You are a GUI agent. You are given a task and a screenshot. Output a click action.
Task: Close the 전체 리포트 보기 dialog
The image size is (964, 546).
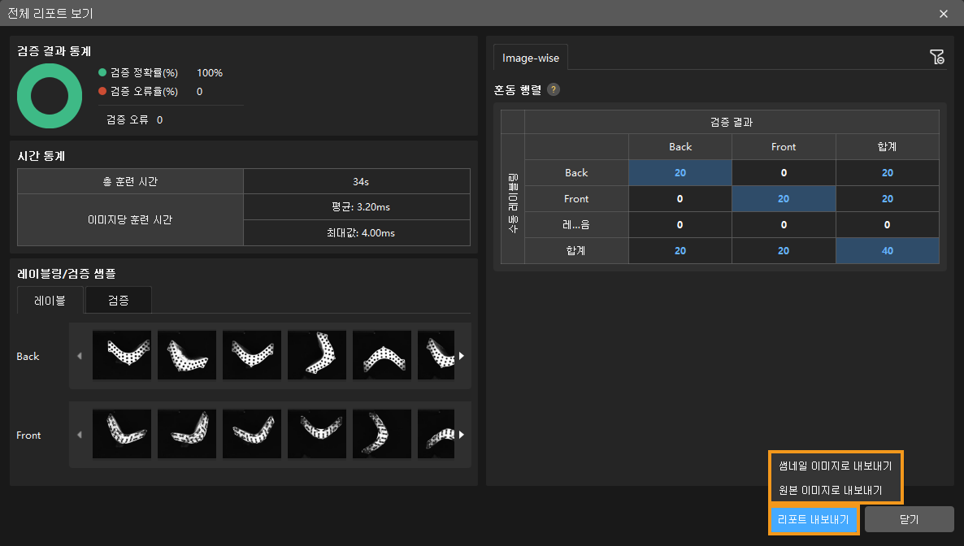click(x=943, y=14)
